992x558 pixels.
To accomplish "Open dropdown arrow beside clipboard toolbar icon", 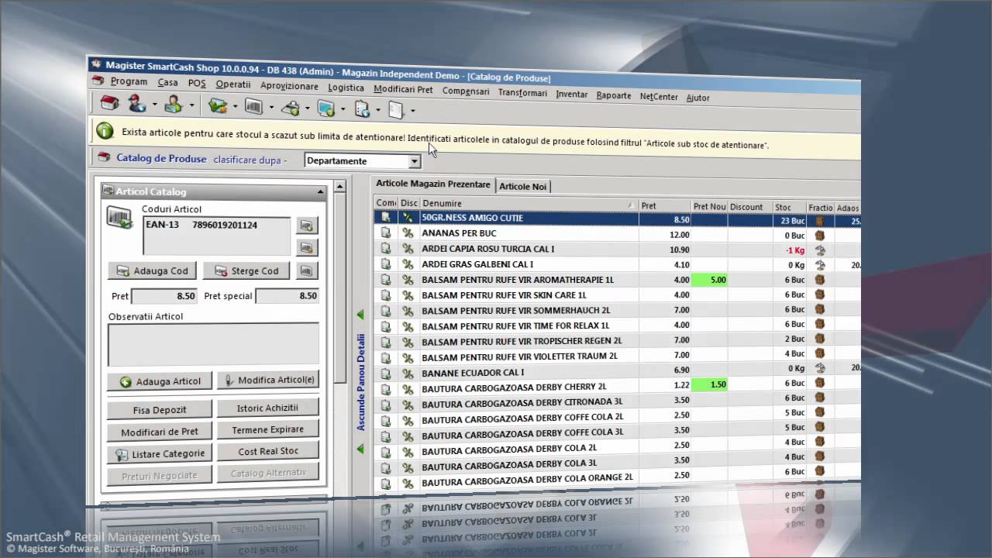I will tap(378, 110).
